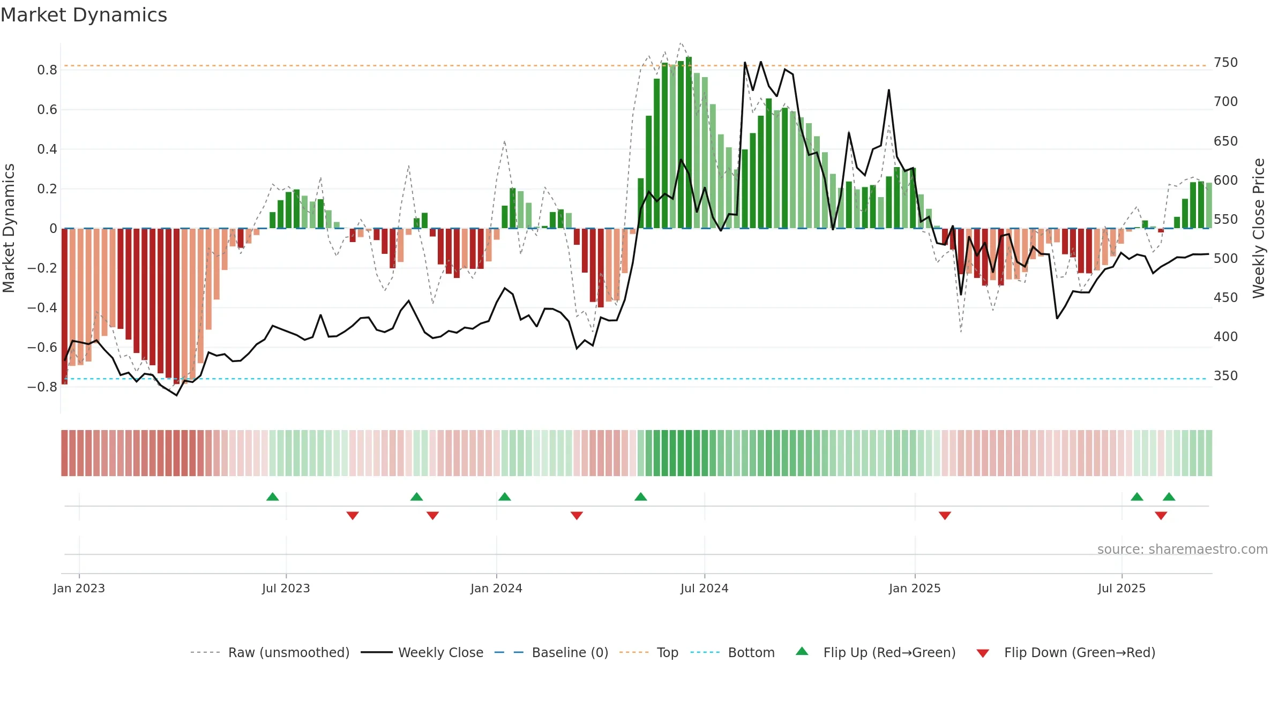Click the −0.4 left axis label

click(x=42, y=307)
